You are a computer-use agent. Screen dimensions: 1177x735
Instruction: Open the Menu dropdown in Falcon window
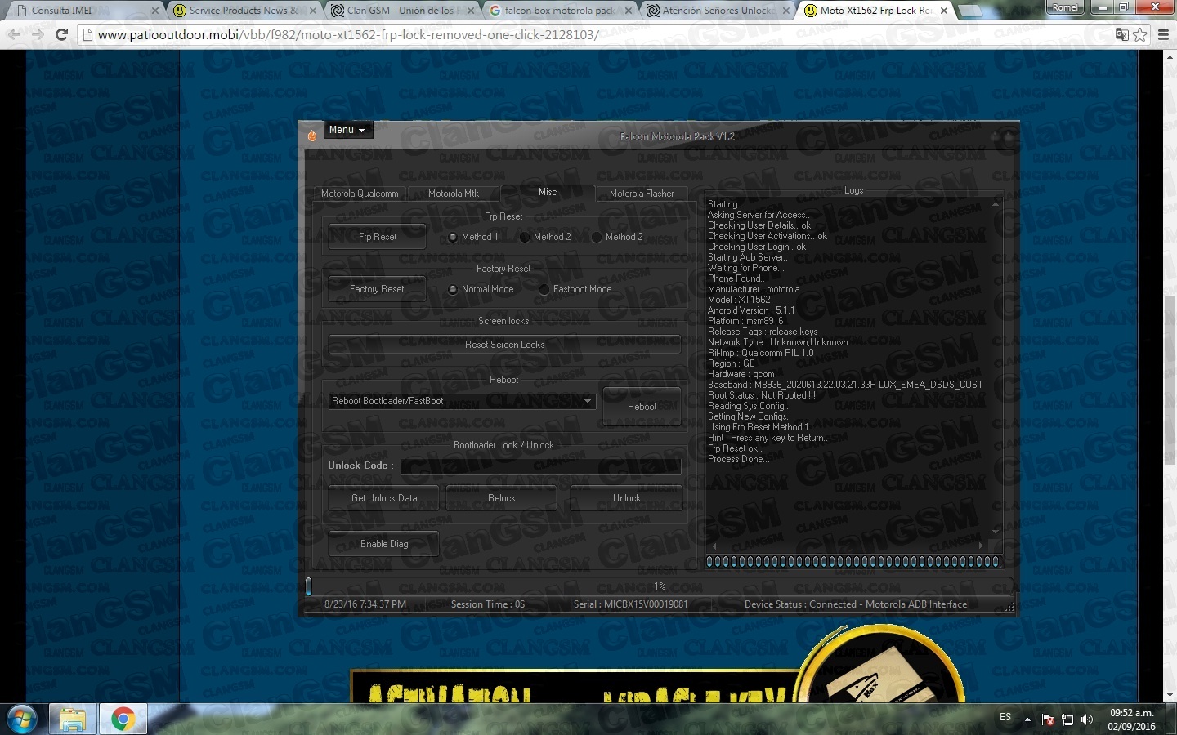pyautogui.click(x=347, y=130)
